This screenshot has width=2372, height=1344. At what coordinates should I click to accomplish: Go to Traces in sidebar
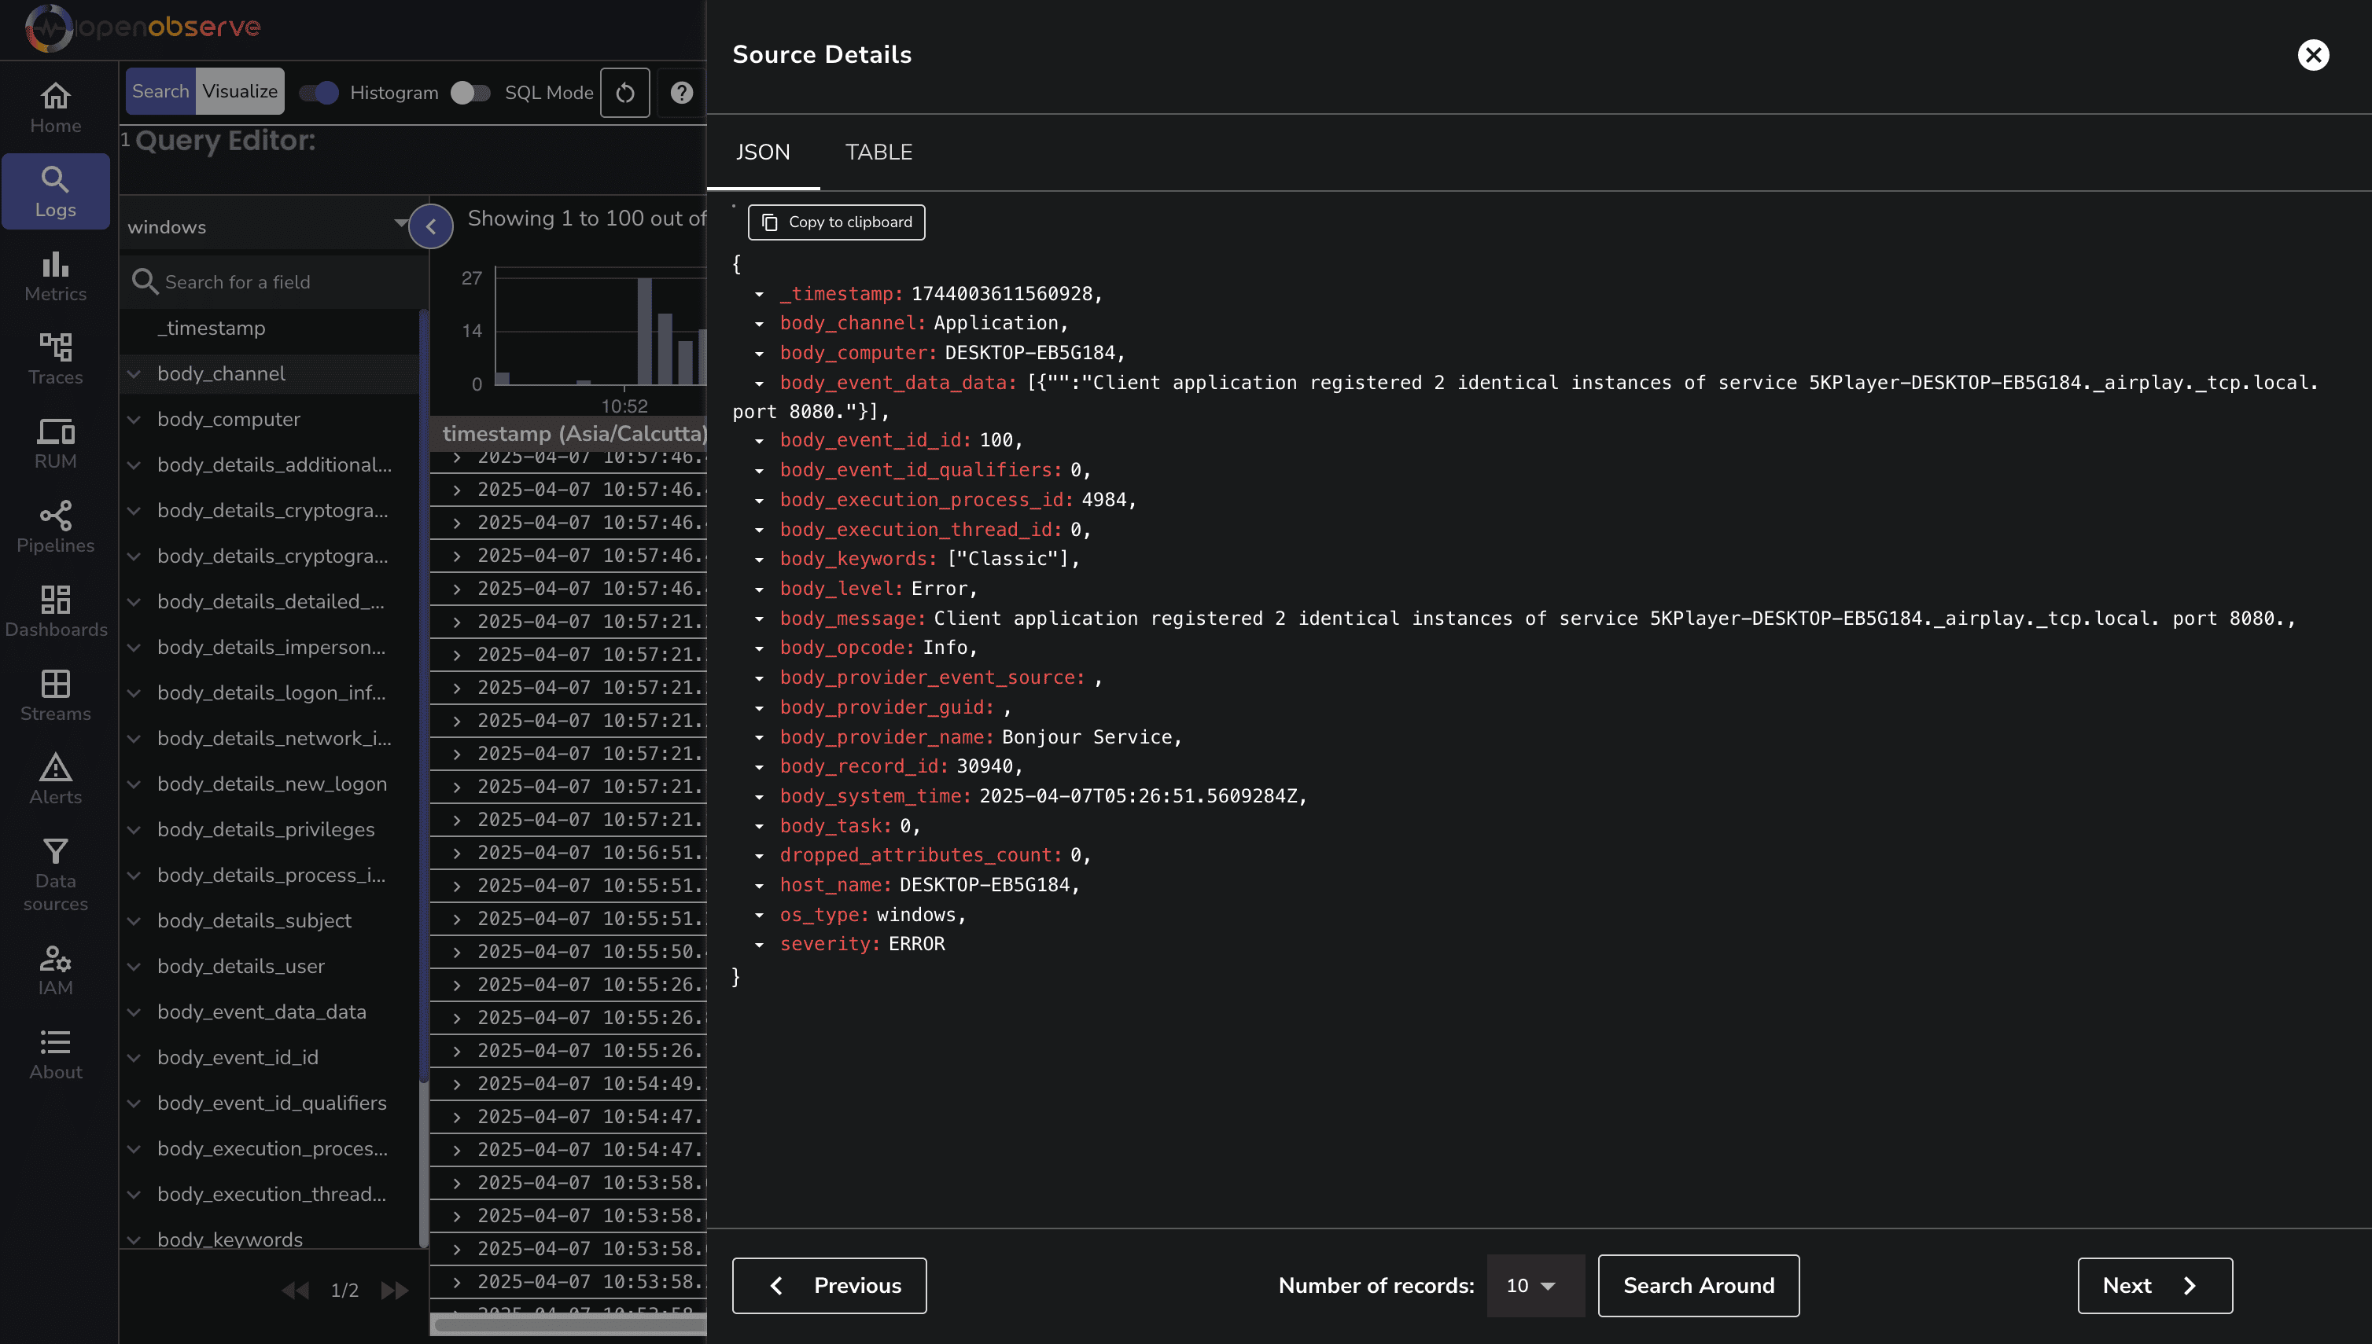pyautogui.click(x=55, y=359)
